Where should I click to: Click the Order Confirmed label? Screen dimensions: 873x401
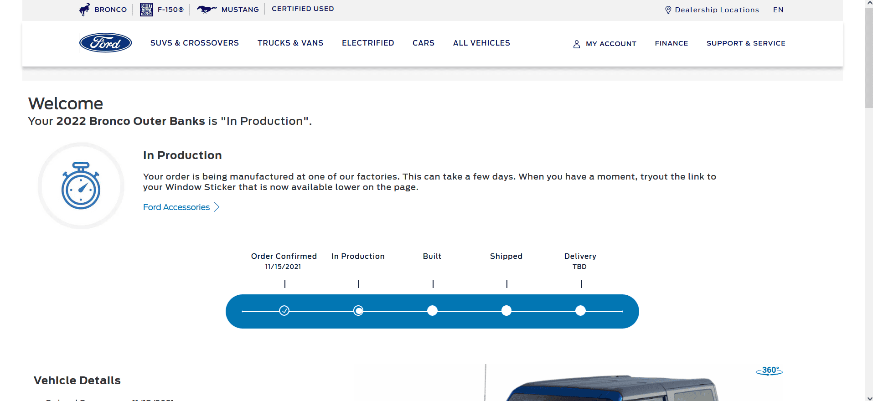(284, 256)
